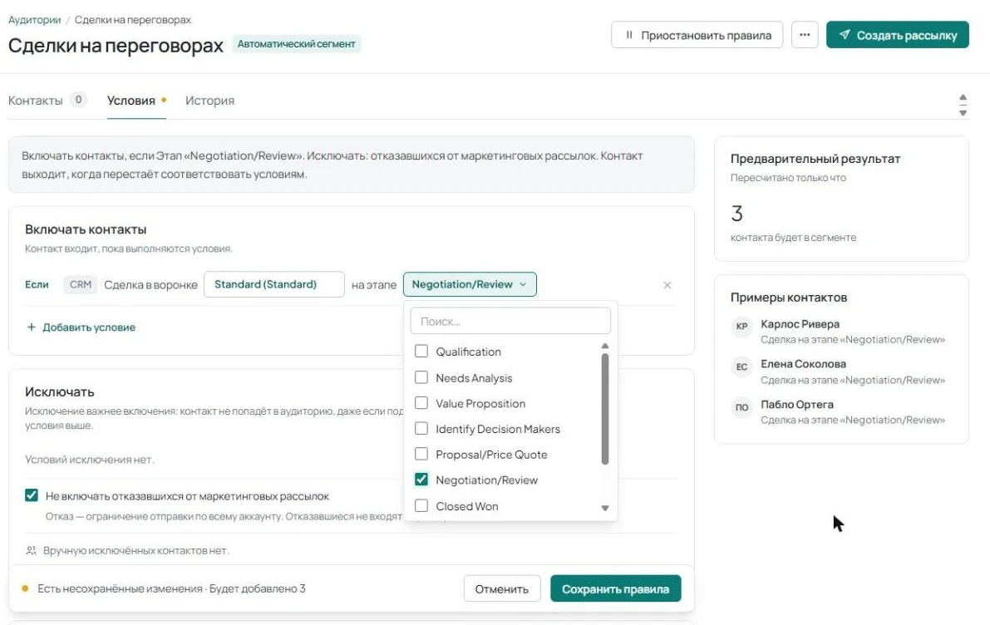The image size is (990, 625).
Task: Click Приостановить правила button
Action: click(x=697, y=35)
